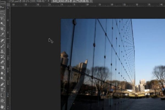Pick the History Brush tool
The width and height of the screenshot is (165, 110).
click(2, 57)
